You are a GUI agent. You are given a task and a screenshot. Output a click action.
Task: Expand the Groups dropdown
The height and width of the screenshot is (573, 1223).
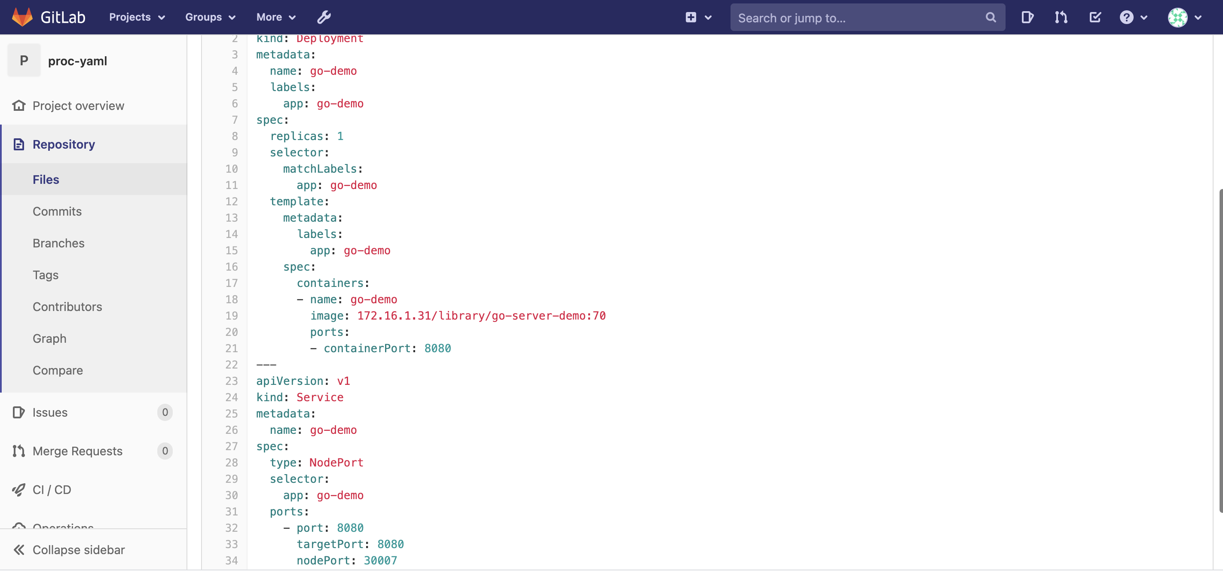210,17
